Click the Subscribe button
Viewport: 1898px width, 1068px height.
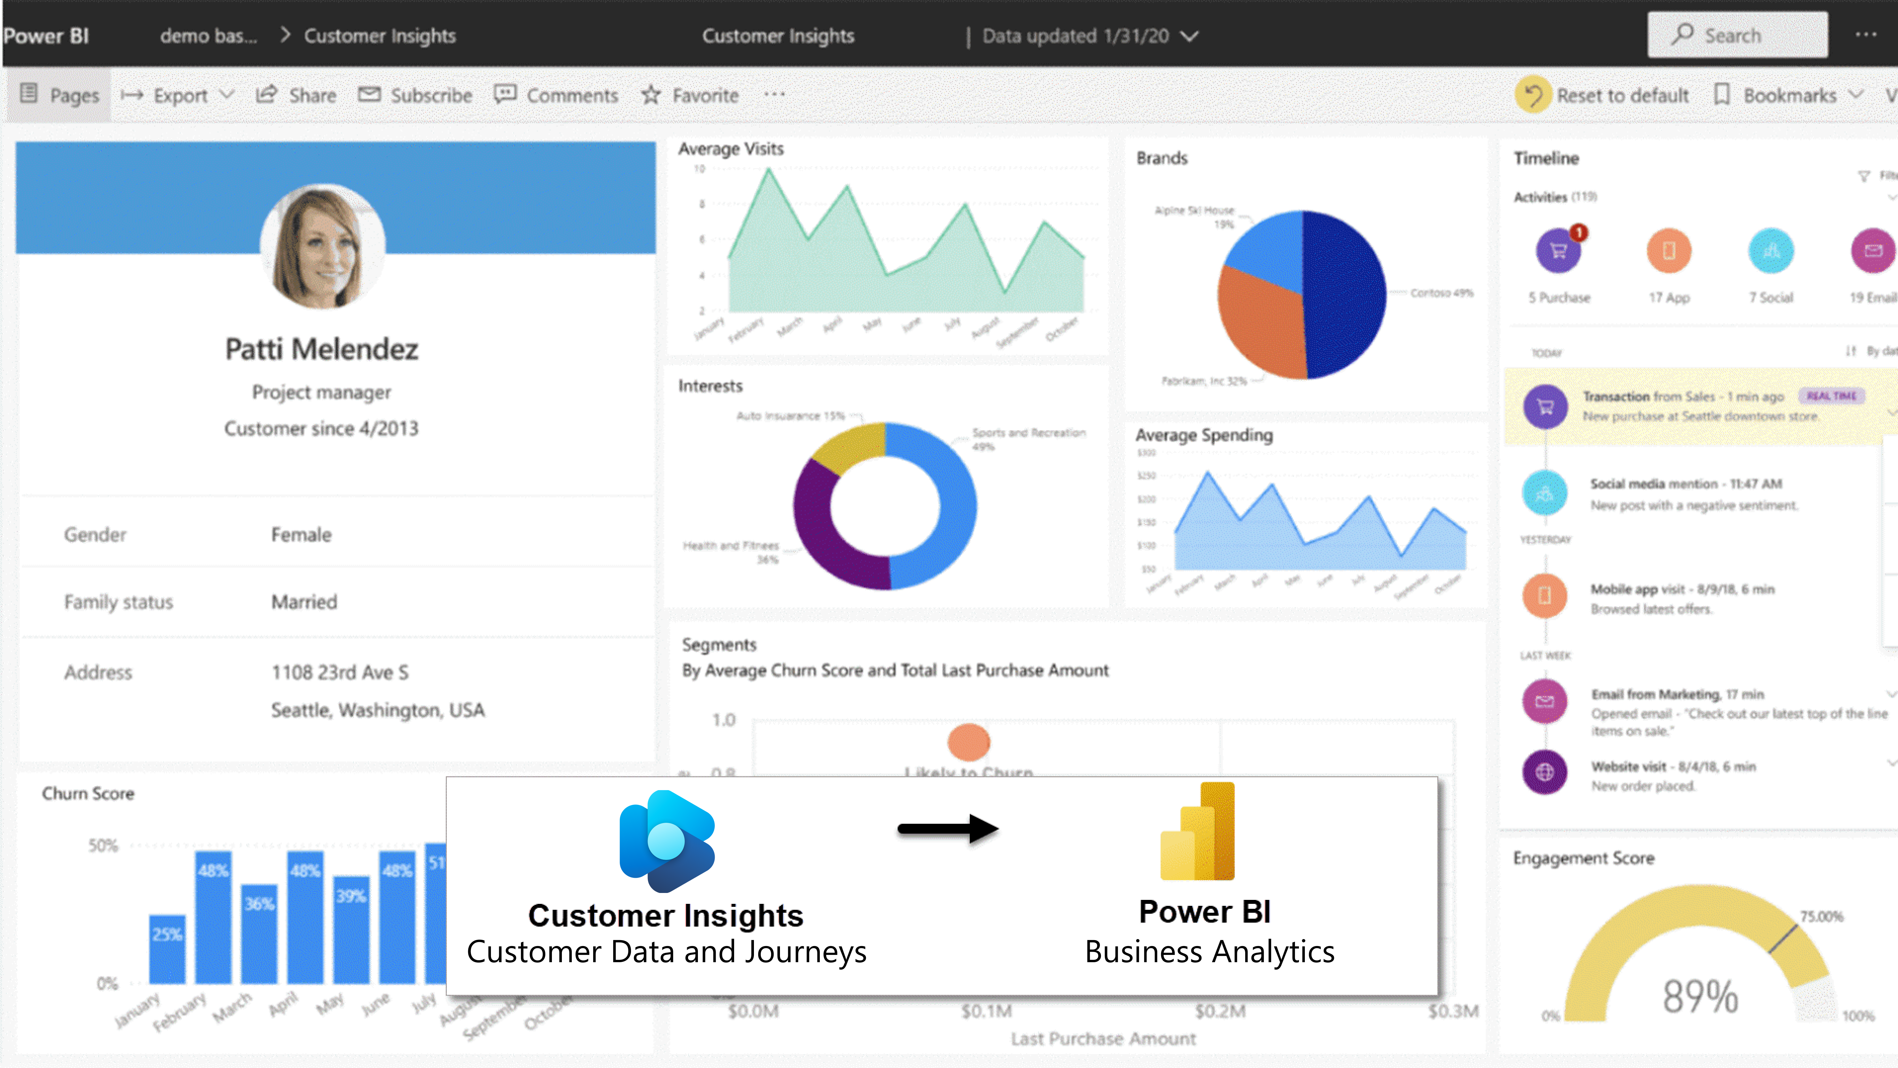pyautogui.click(x=416, y=95)
